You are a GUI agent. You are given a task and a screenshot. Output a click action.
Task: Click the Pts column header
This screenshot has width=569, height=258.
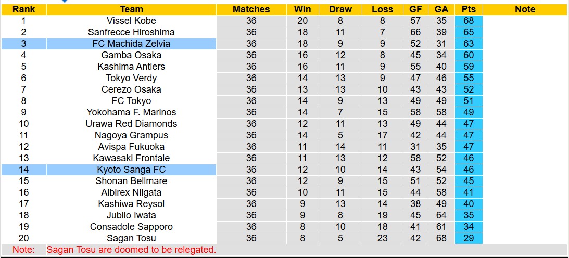pos(469,9)
